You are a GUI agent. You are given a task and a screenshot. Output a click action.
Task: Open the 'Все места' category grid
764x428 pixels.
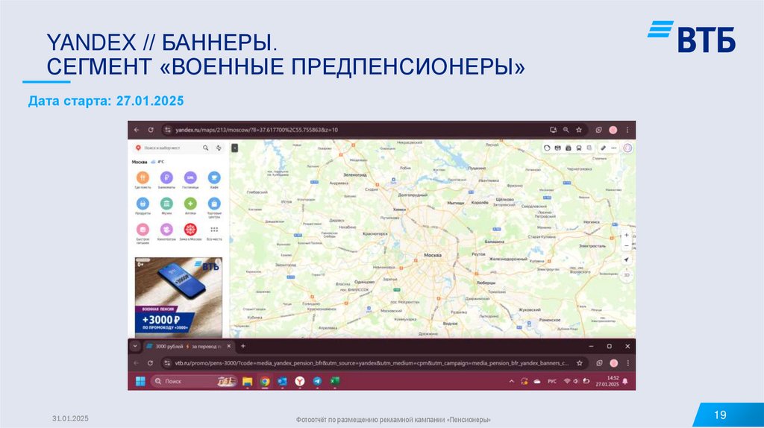coord(214,230)
